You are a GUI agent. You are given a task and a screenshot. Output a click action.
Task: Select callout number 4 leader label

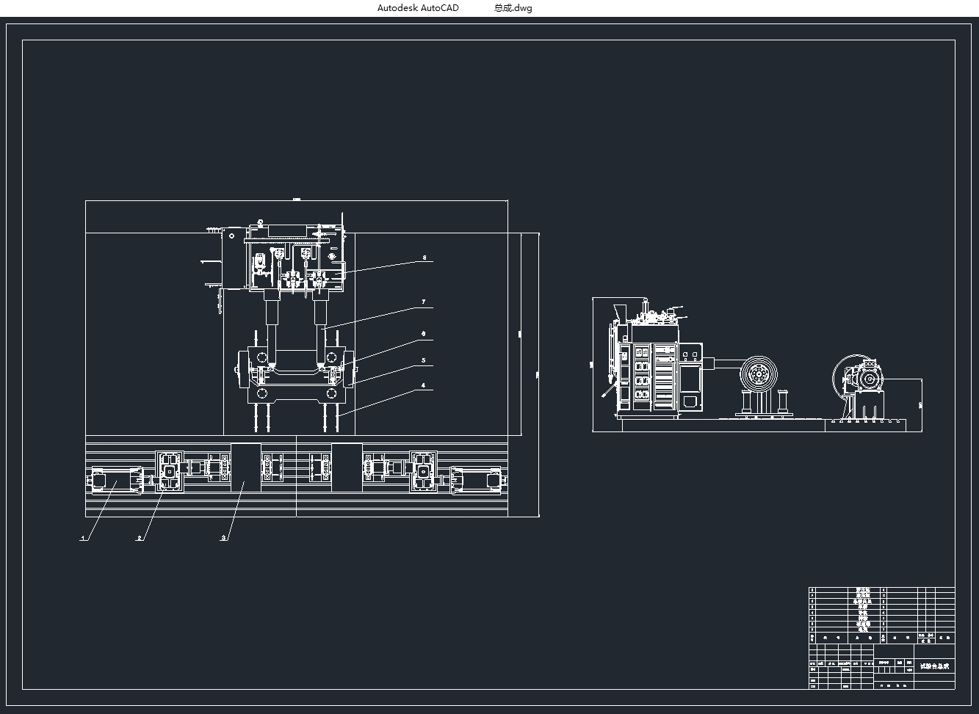424,385
